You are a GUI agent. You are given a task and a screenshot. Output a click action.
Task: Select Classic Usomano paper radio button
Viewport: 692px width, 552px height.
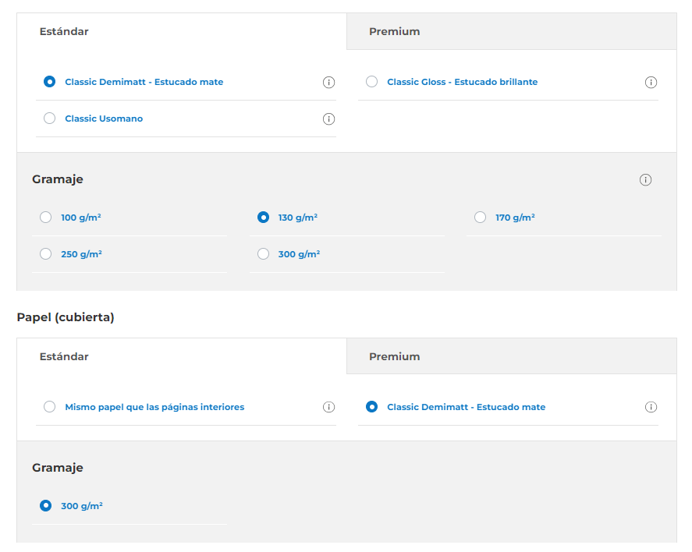50,119
